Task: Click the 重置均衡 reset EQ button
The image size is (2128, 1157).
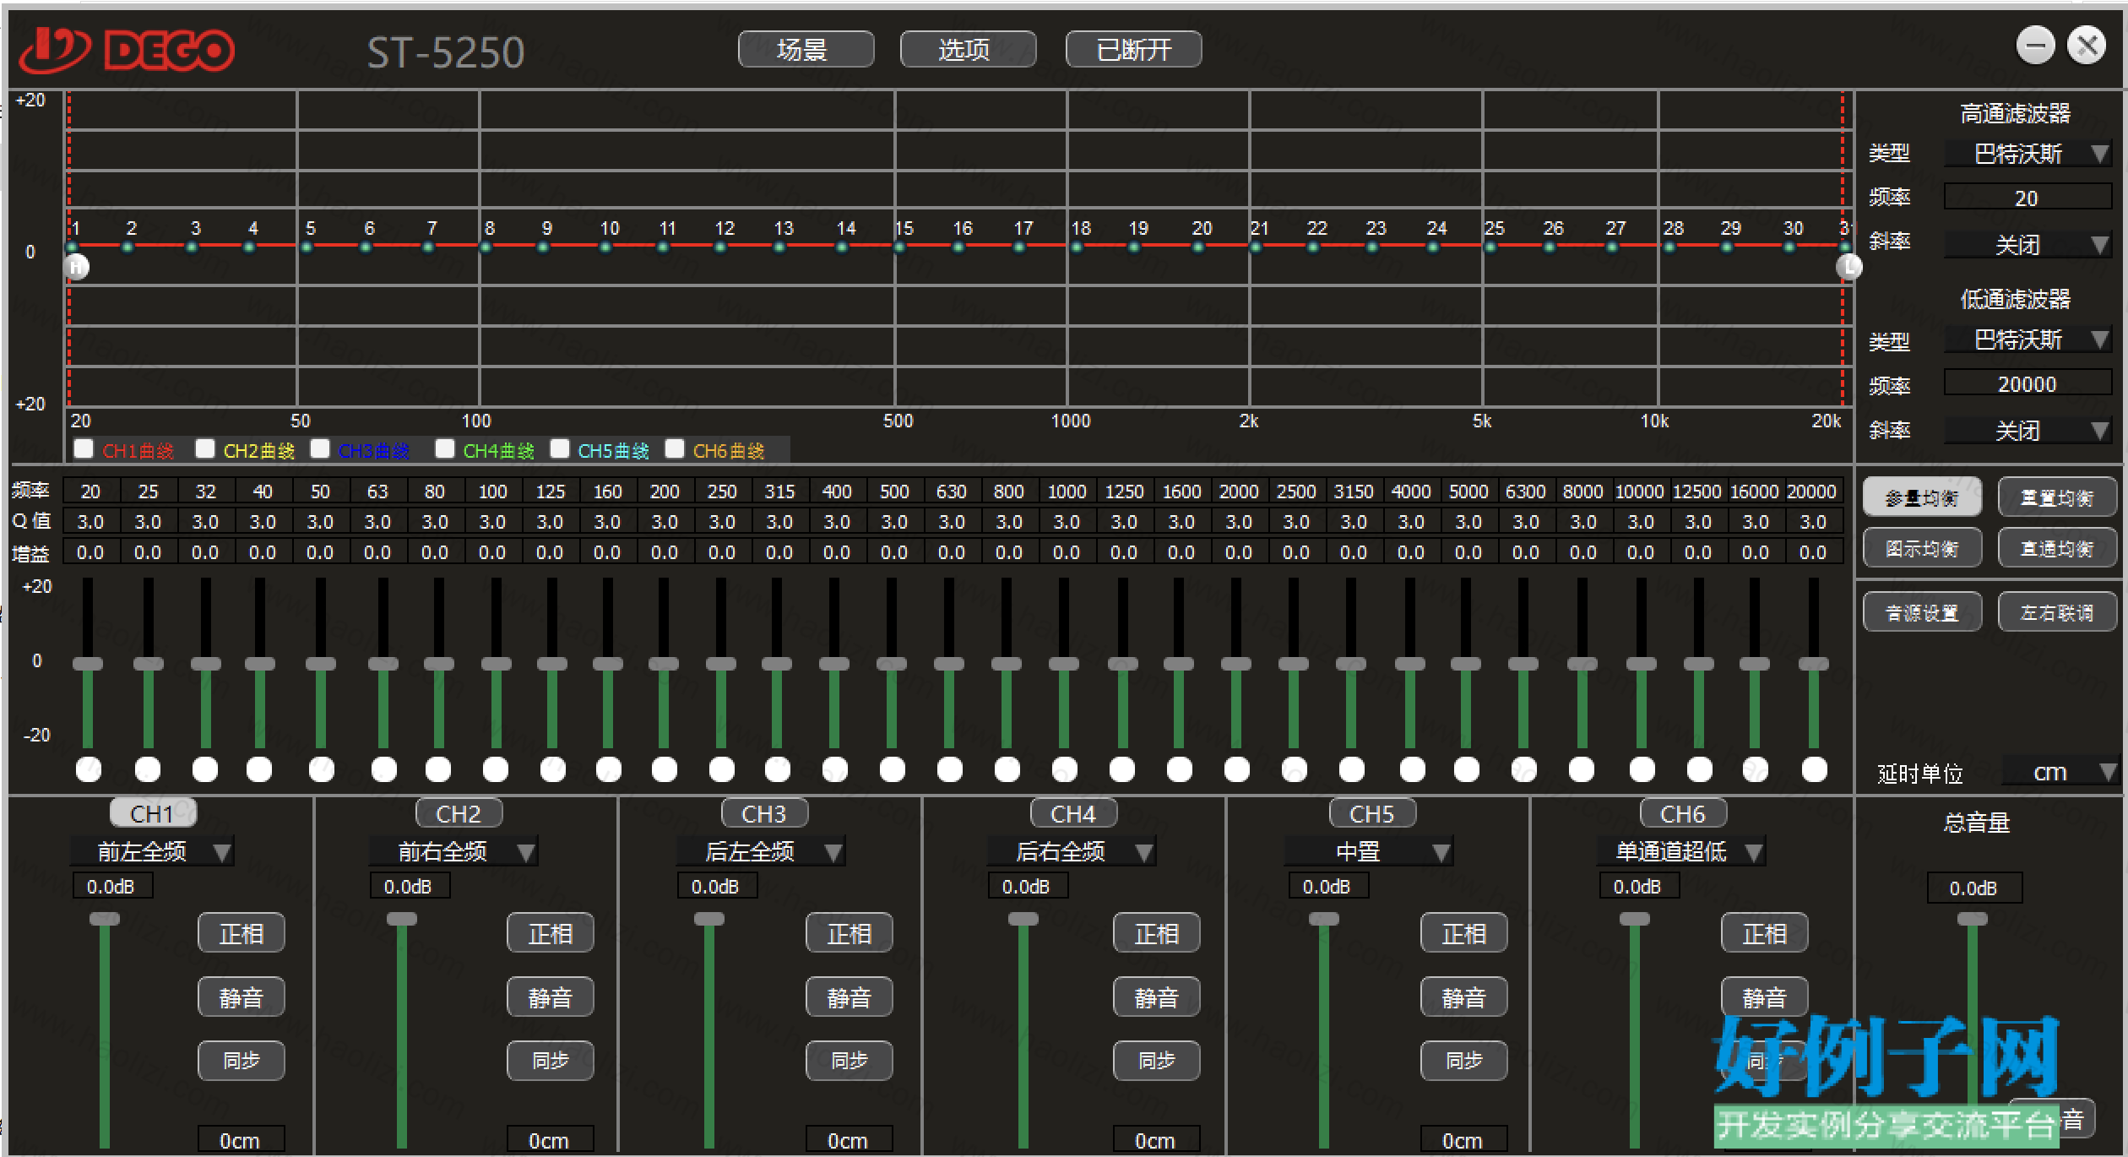Action: (2057, 497)
